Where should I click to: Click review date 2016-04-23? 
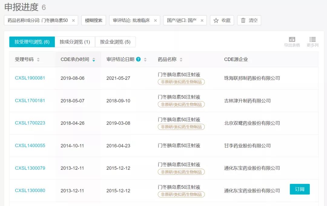pos(118,146)
